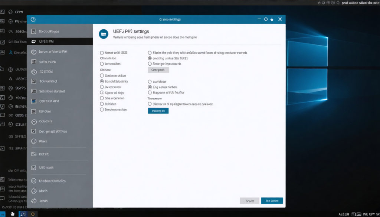Click the circular logo icon in the dialog title bar
The width and height of the screenshot is (380, 217).
[x=33, y=19]
